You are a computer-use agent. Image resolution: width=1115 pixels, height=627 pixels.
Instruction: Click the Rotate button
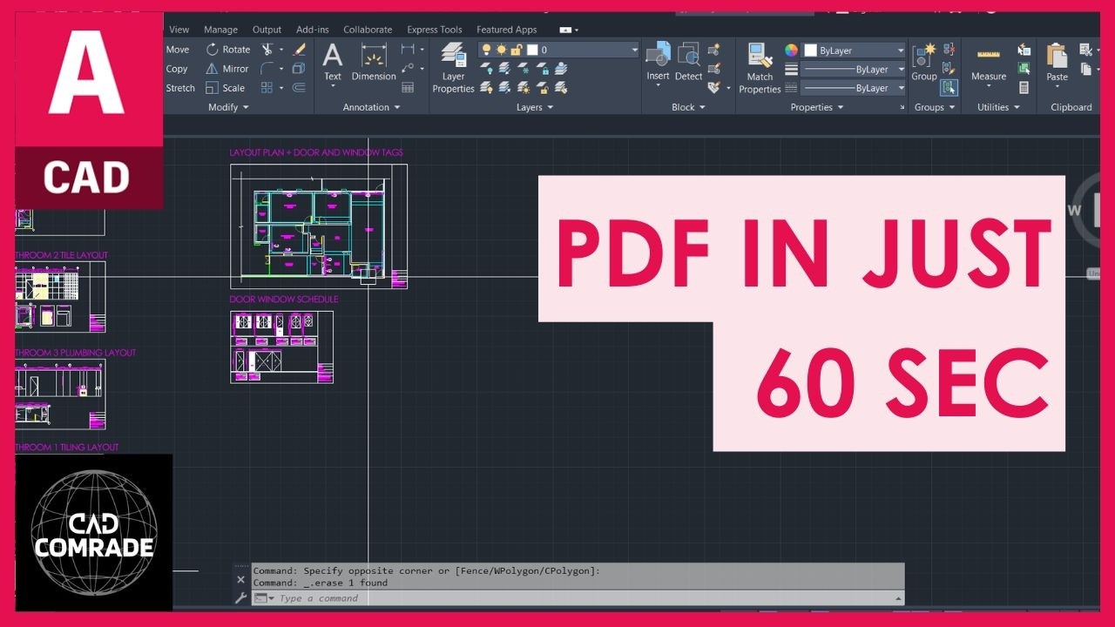tap(227, 50)
